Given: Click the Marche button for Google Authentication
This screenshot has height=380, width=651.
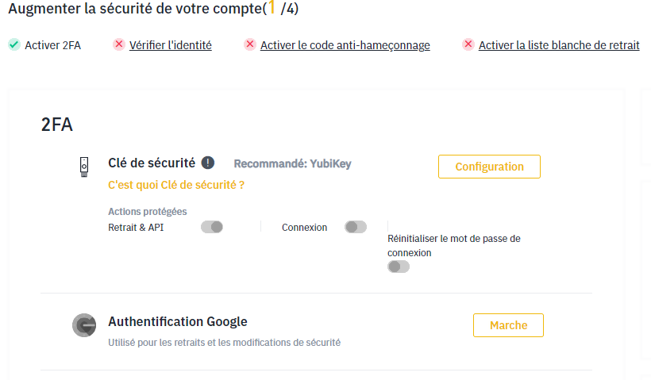Looking at the screenshot, I should [508, 325].
